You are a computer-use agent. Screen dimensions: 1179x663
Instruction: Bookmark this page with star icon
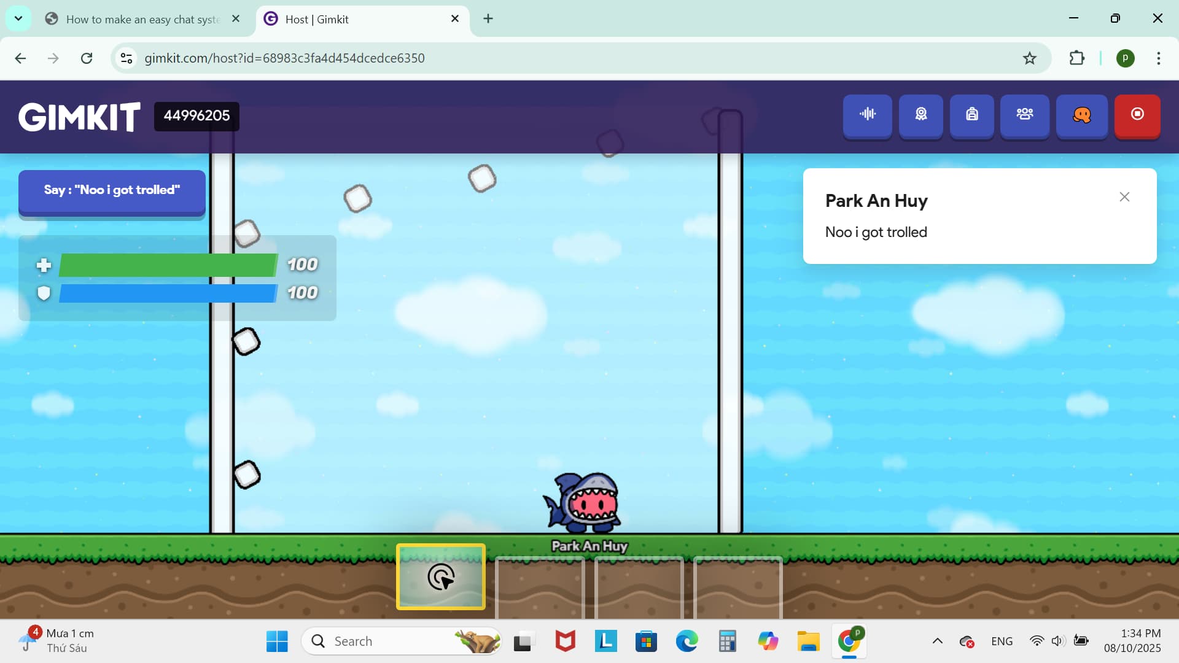pyautogui.click(x=1029, y=58)
